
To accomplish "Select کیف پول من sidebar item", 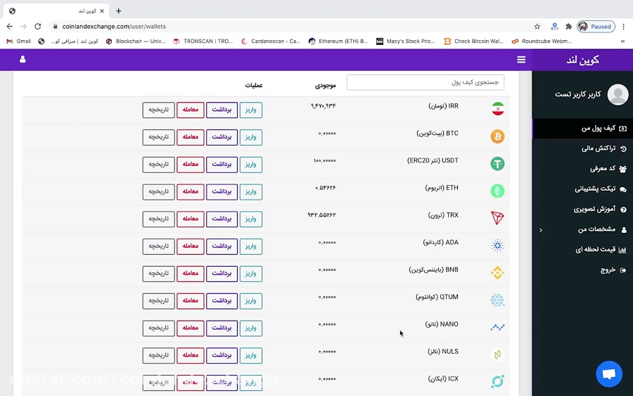I will (x=582, y=129).
